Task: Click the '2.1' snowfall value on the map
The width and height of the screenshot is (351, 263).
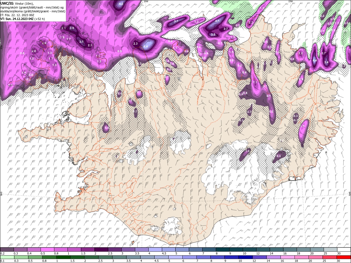Action: (64, 28)
